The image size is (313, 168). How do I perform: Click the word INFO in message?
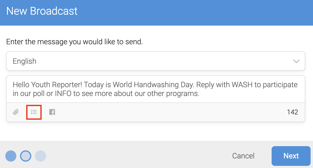click(63, 93)
